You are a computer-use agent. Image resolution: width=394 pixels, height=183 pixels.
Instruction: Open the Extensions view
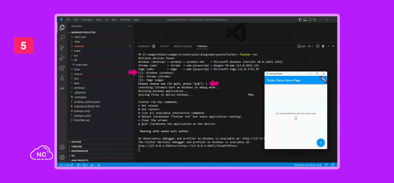click(x=62, y=68)
